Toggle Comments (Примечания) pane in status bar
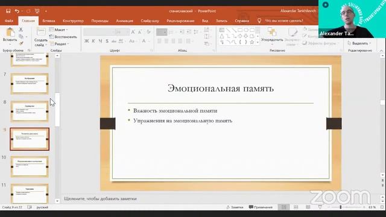The height and width of the screenshot is (217, 386). (261, 207)
